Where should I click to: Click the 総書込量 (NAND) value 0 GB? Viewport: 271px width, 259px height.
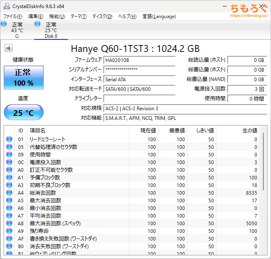tap(247, 79)
